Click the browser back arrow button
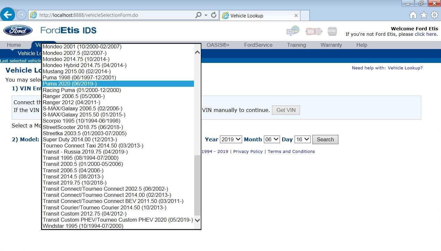Screen dimensions: 441x251 pyautogui.click(x=7, y=15)
